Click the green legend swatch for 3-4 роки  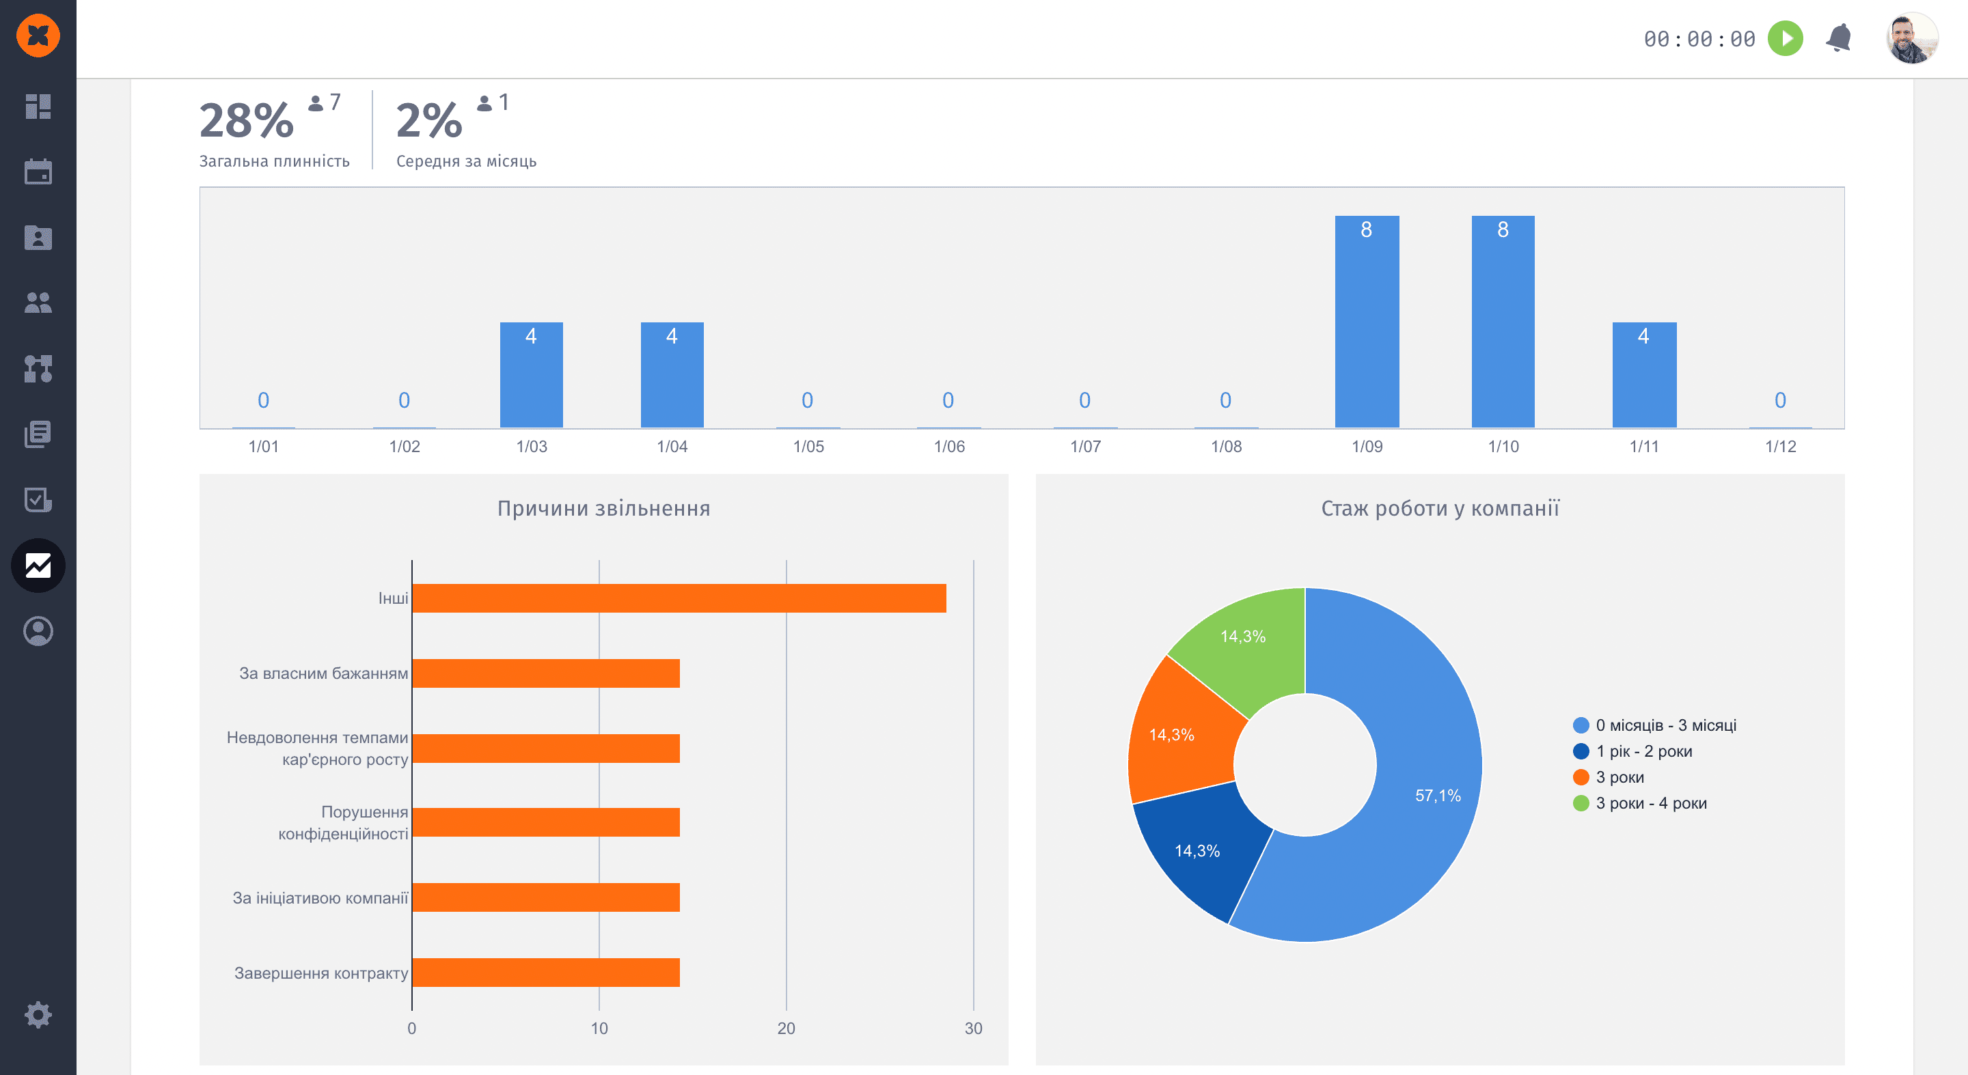pos(1581,803)
